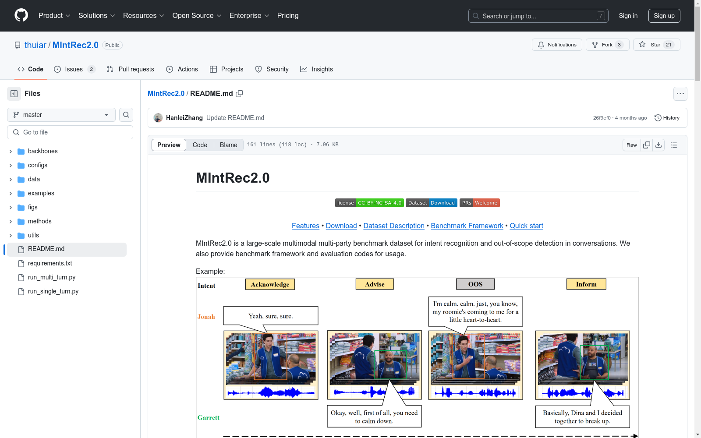The height and width of the screenshot is (438, 701).
Task: Expand the examples folder chevron
Action: (11, 193)
